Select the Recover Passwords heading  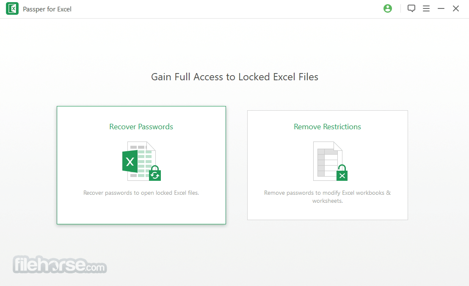point(141,127)
